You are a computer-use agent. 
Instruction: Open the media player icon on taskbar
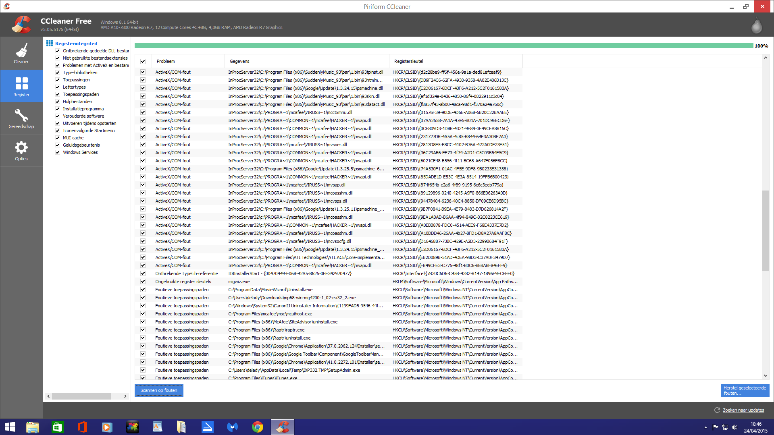pyautogui.click(x=107, y=427)
